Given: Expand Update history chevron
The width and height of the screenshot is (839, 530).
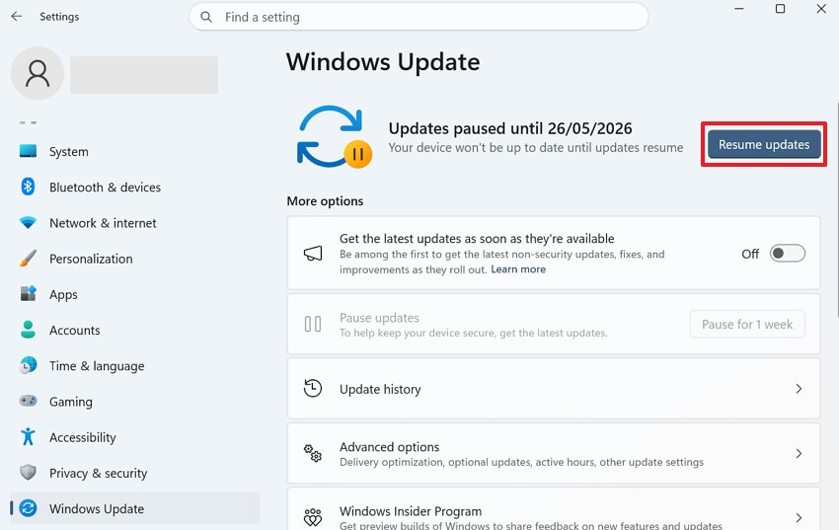Looking at the screenshot, I should pos(799,388).
